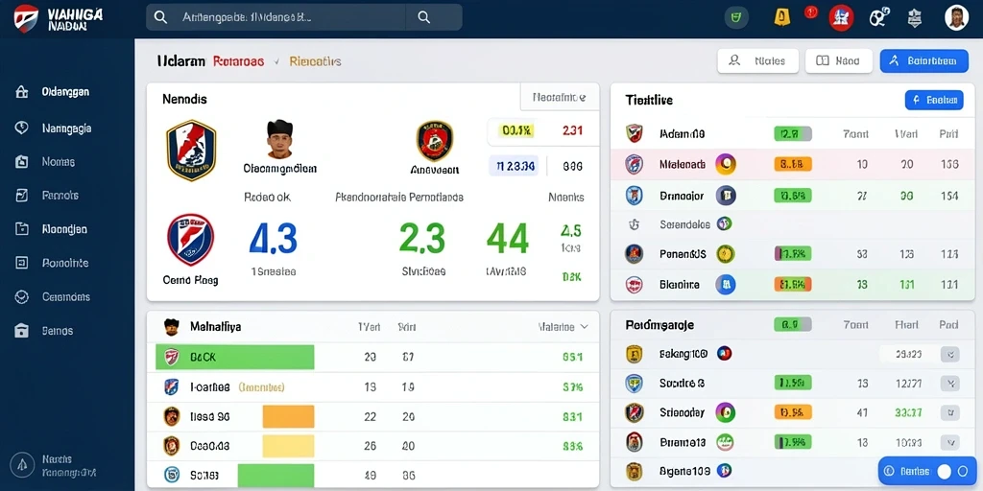This screenshot has height=491, width=983.
Task: Click the player photo above Oleanngndiem
Action: (x=279, y=139)
